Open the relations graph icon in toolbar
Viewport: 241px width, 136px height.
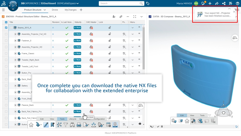click(x=59, y=125)
